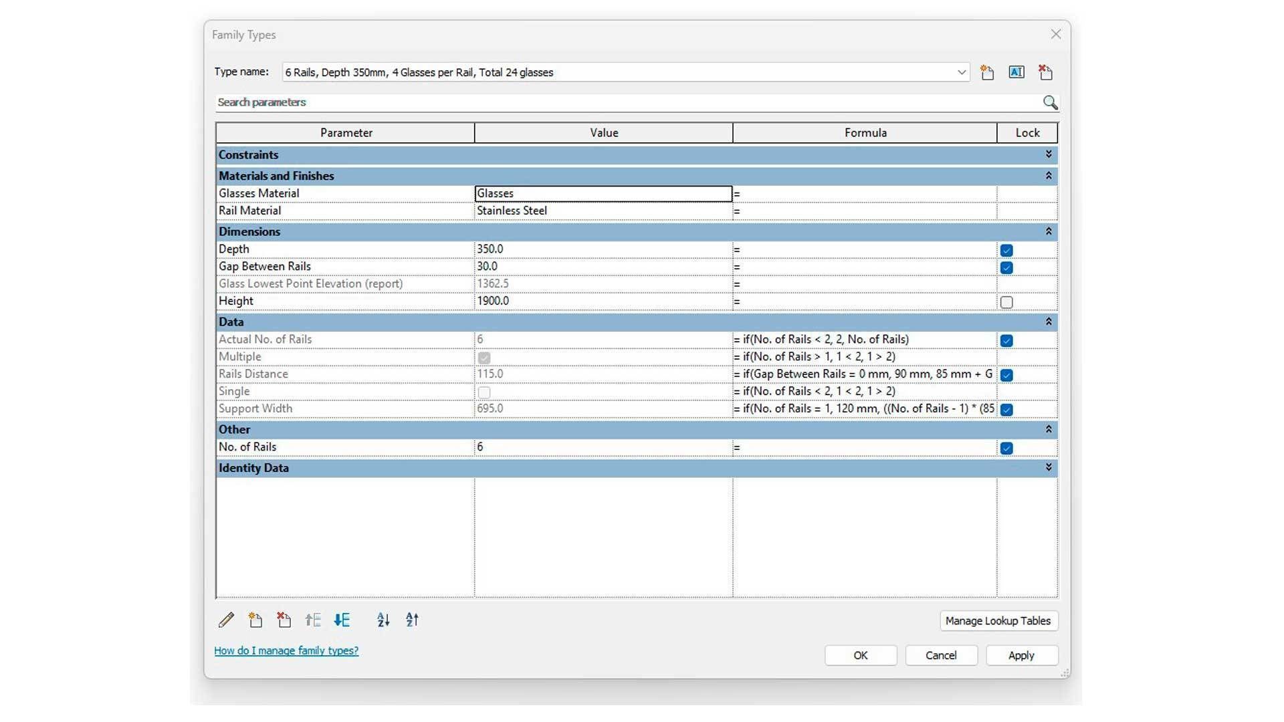Move parameter down with arrow icon
This screenshot has height=722, width=1284.
tap(342, 620)
